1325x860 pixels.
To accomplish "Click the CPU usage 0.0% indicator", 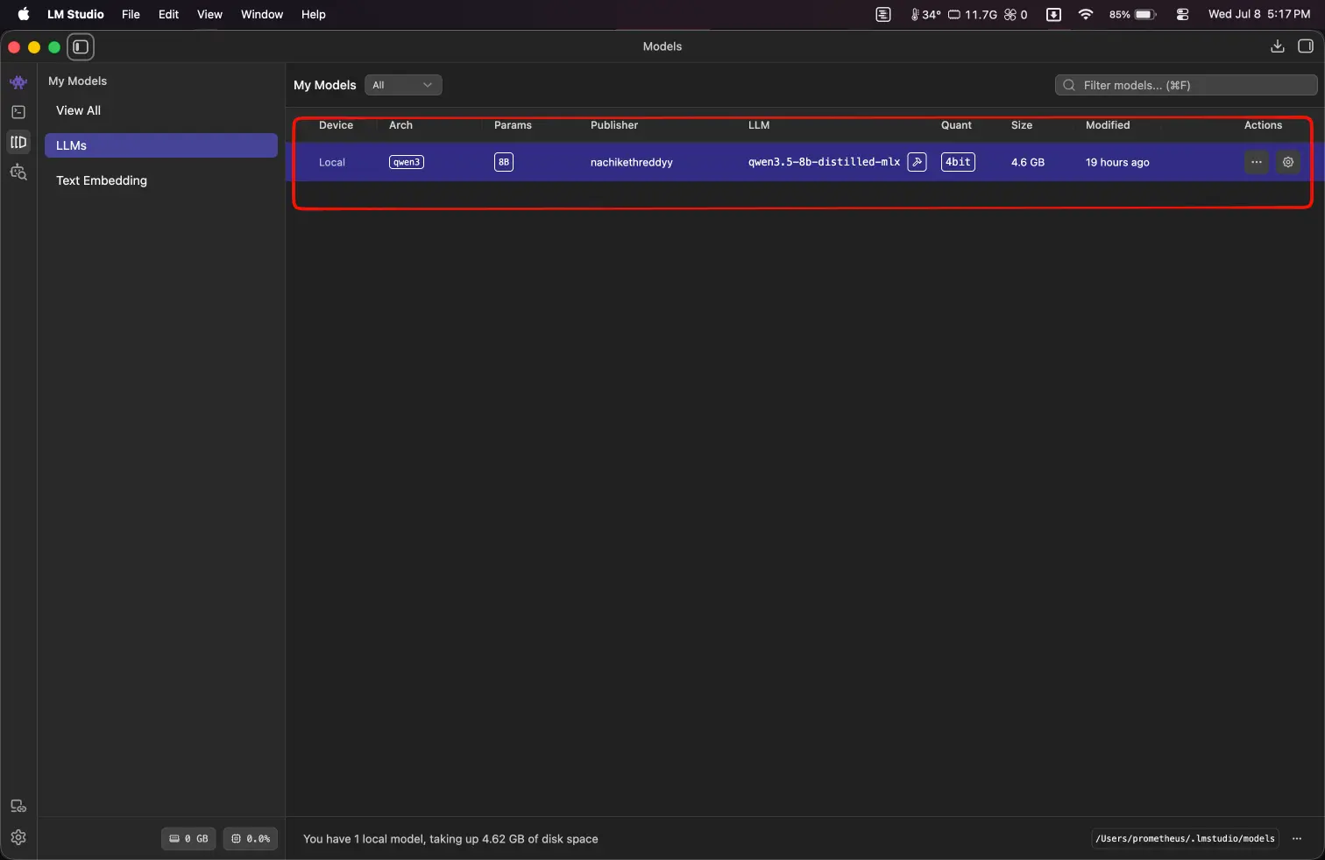I will pos(251,839).
